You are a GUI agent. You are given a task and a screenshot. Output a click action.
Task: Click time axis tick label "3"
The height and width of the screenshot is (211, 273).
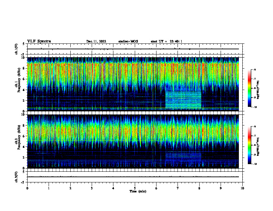pos(92,188)
